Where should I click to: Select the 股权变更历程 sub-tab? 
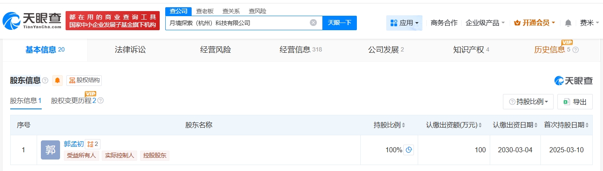pos(73,101)
